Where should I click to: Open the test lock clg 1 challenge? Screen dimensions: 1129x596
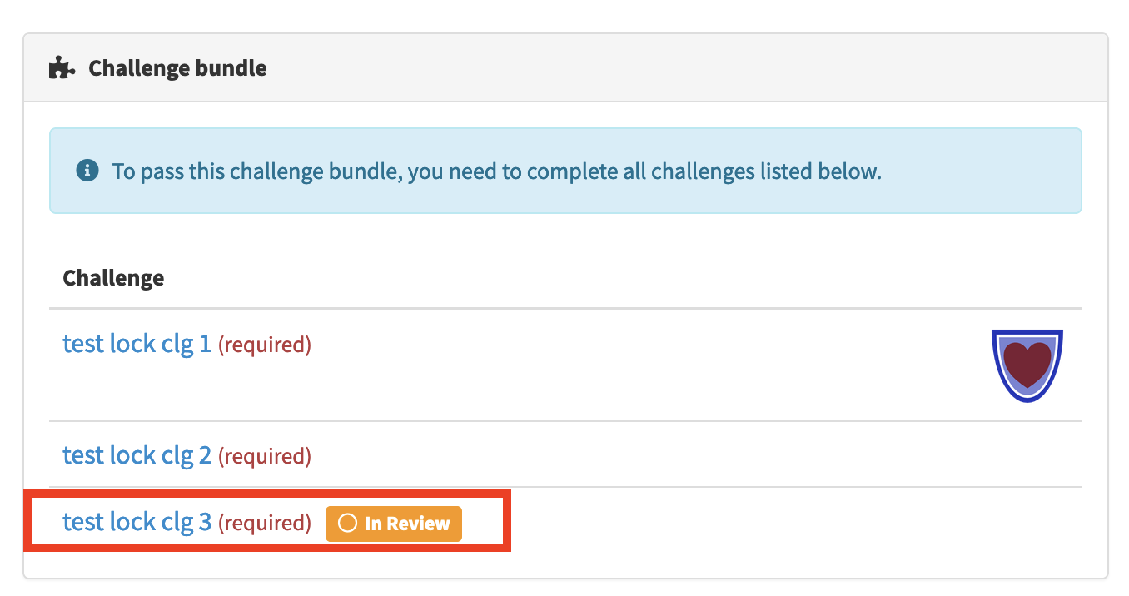(137, 344)
